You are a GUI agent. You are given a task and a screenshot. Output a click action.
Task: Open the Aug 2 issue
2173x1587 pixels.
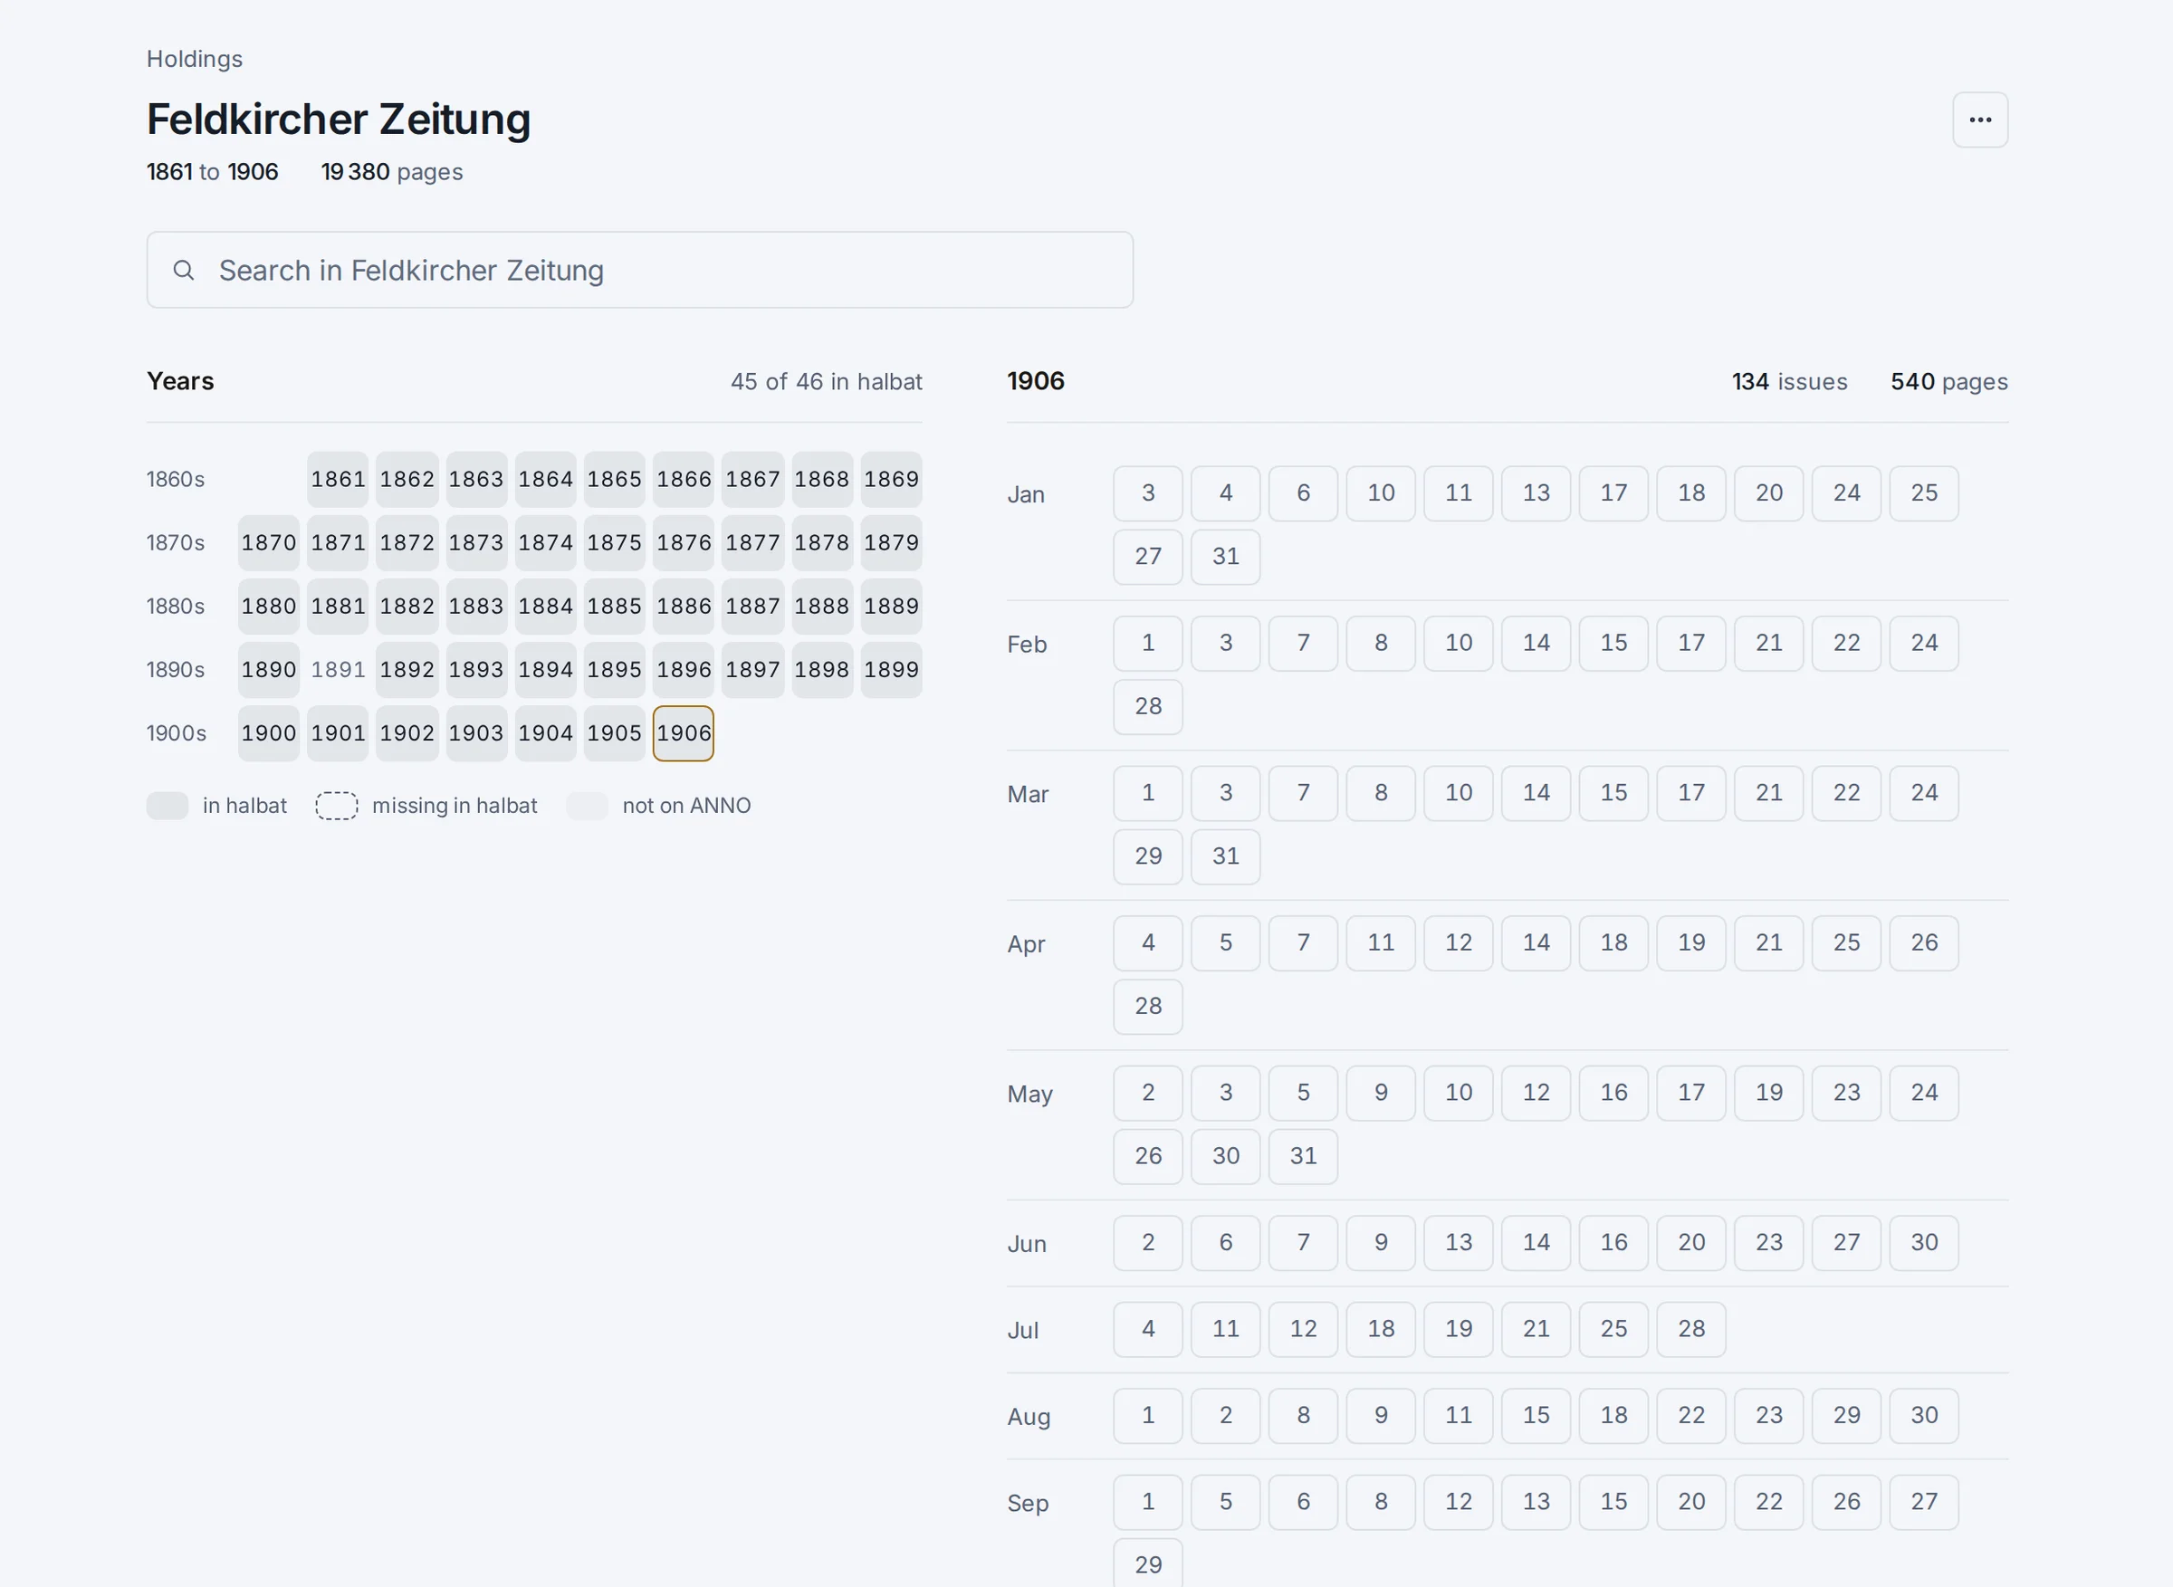click(1226, 1416)
